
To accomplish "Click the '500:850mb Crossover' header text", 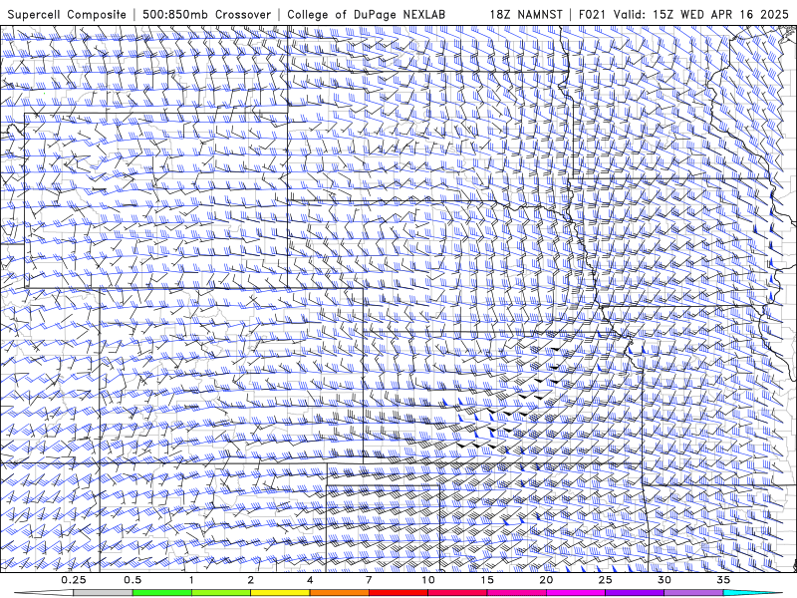I will (x=206, y=15).
